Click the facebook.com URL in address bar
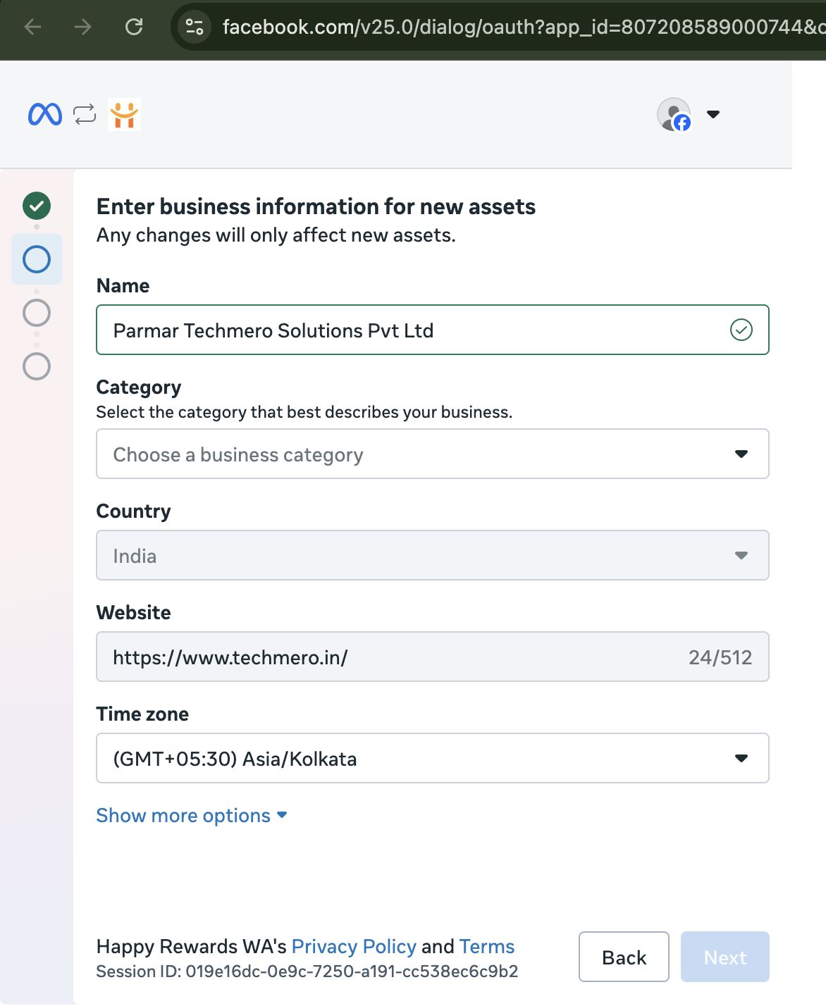Viewport: 826px width, 1006px height. (x=524, y=27)
